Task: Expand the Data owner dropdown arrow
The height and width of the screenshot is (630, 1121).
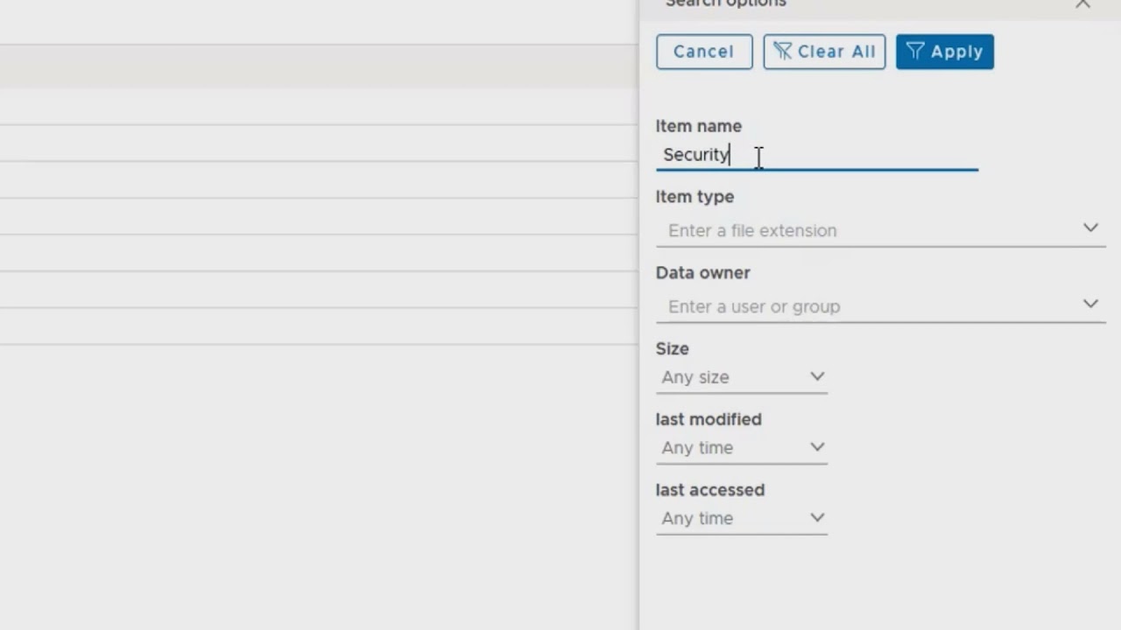Action: coord(1090,304)
